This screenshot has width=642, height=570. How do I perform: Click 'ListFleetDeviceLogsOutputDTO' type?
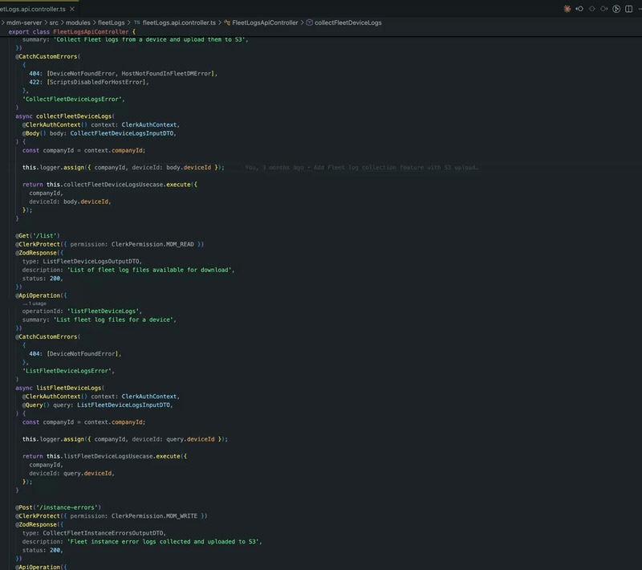tap(92, 261)
